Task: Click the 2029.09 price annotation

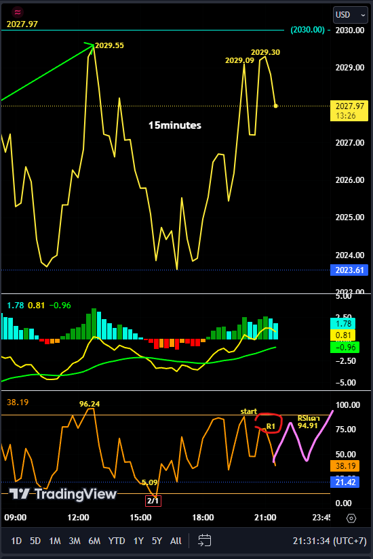Action: [x=239, y=60]
